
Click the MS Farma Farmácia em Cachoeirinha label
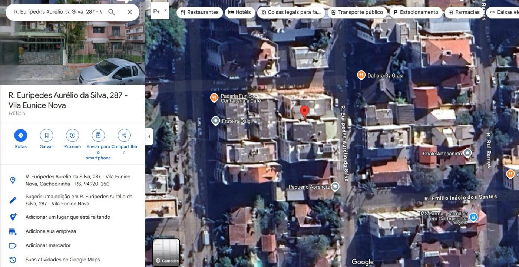click(x=444, y=217)
